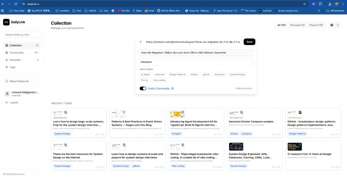Select the docker quick-select tag
This screenshot has width=347, height=180.
click(194, 74)
